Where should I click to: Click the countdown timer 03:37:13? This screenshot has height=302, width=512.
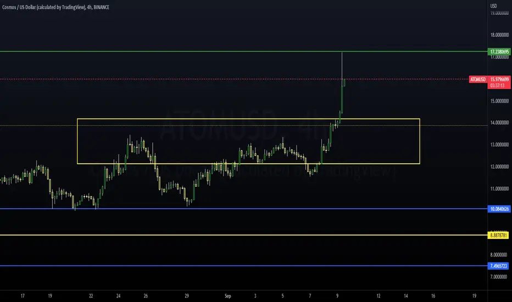click(497, 86)
